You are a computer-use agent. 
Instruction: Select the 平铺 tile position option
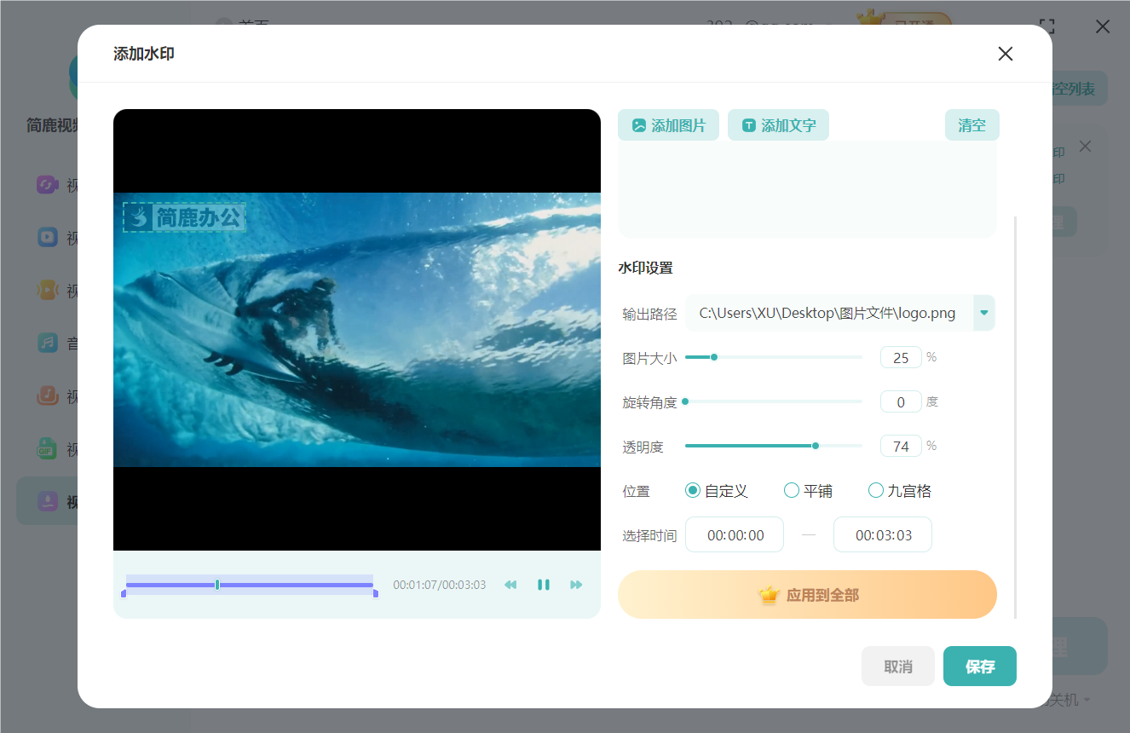[792, 491]
